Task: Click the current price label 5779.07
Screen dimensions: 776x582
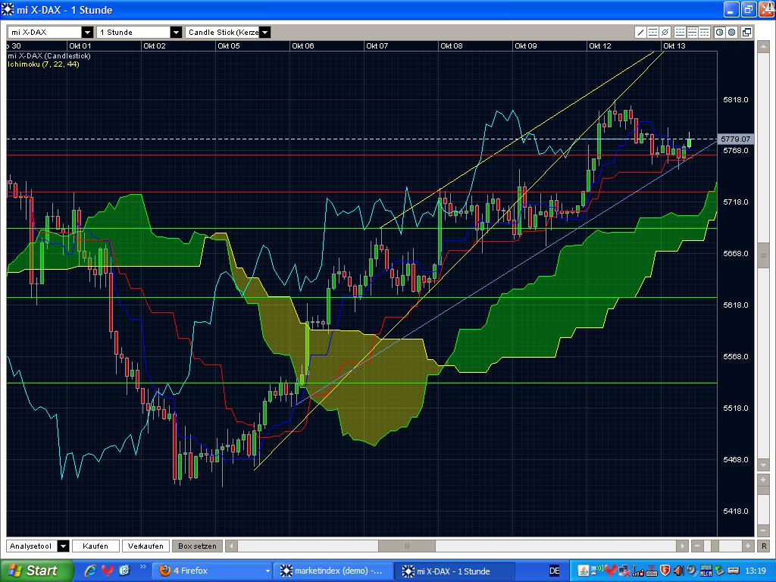Action: pyautogui.click(x=735, y=139)
